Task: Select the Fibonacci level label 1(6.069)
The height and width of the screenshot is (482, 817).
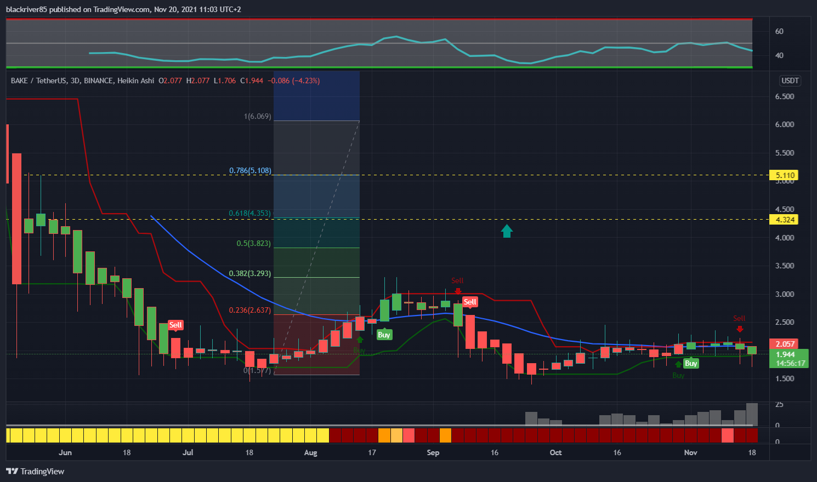Action: [x=257, y=116]
